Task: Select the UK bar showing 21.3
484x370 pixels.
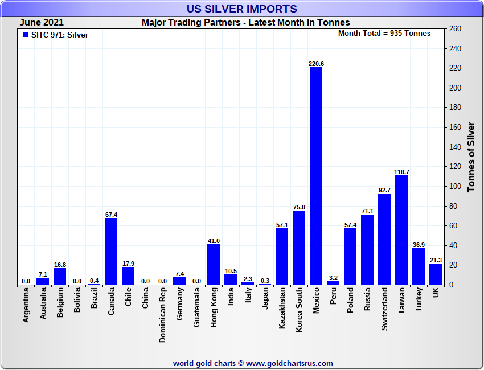Action: click(x=436, y=274)
